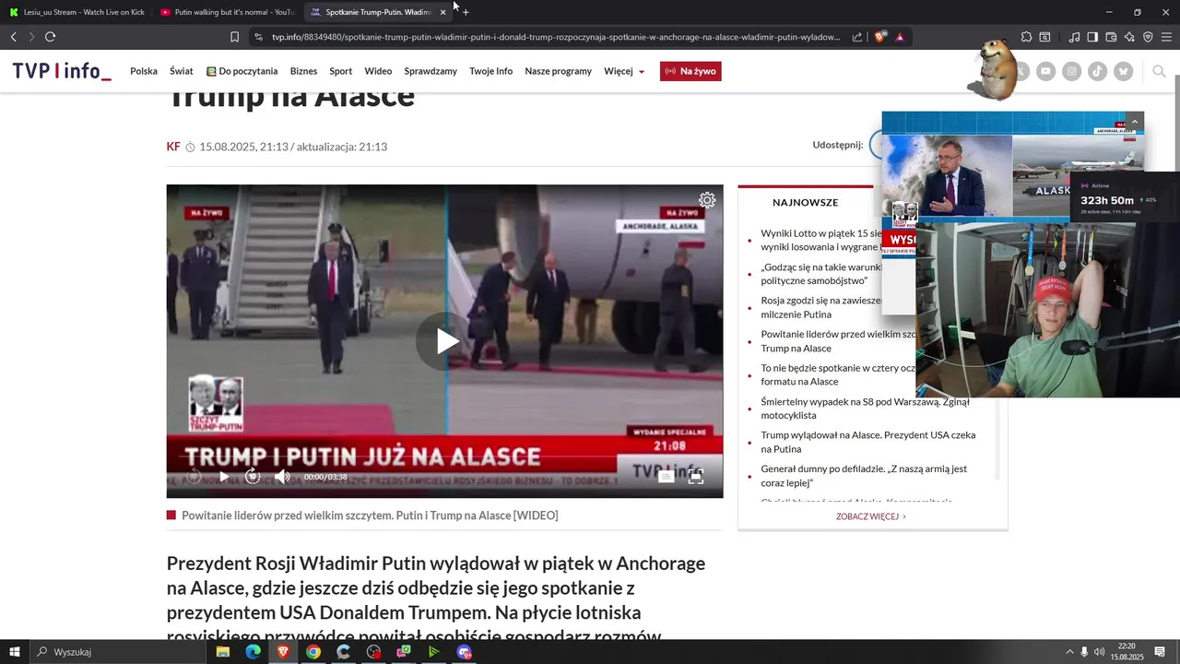The height and width of the screenshot is (664, 1180).
Task: Show hidden system tray icons chevron
Action: coord(1069,652)
